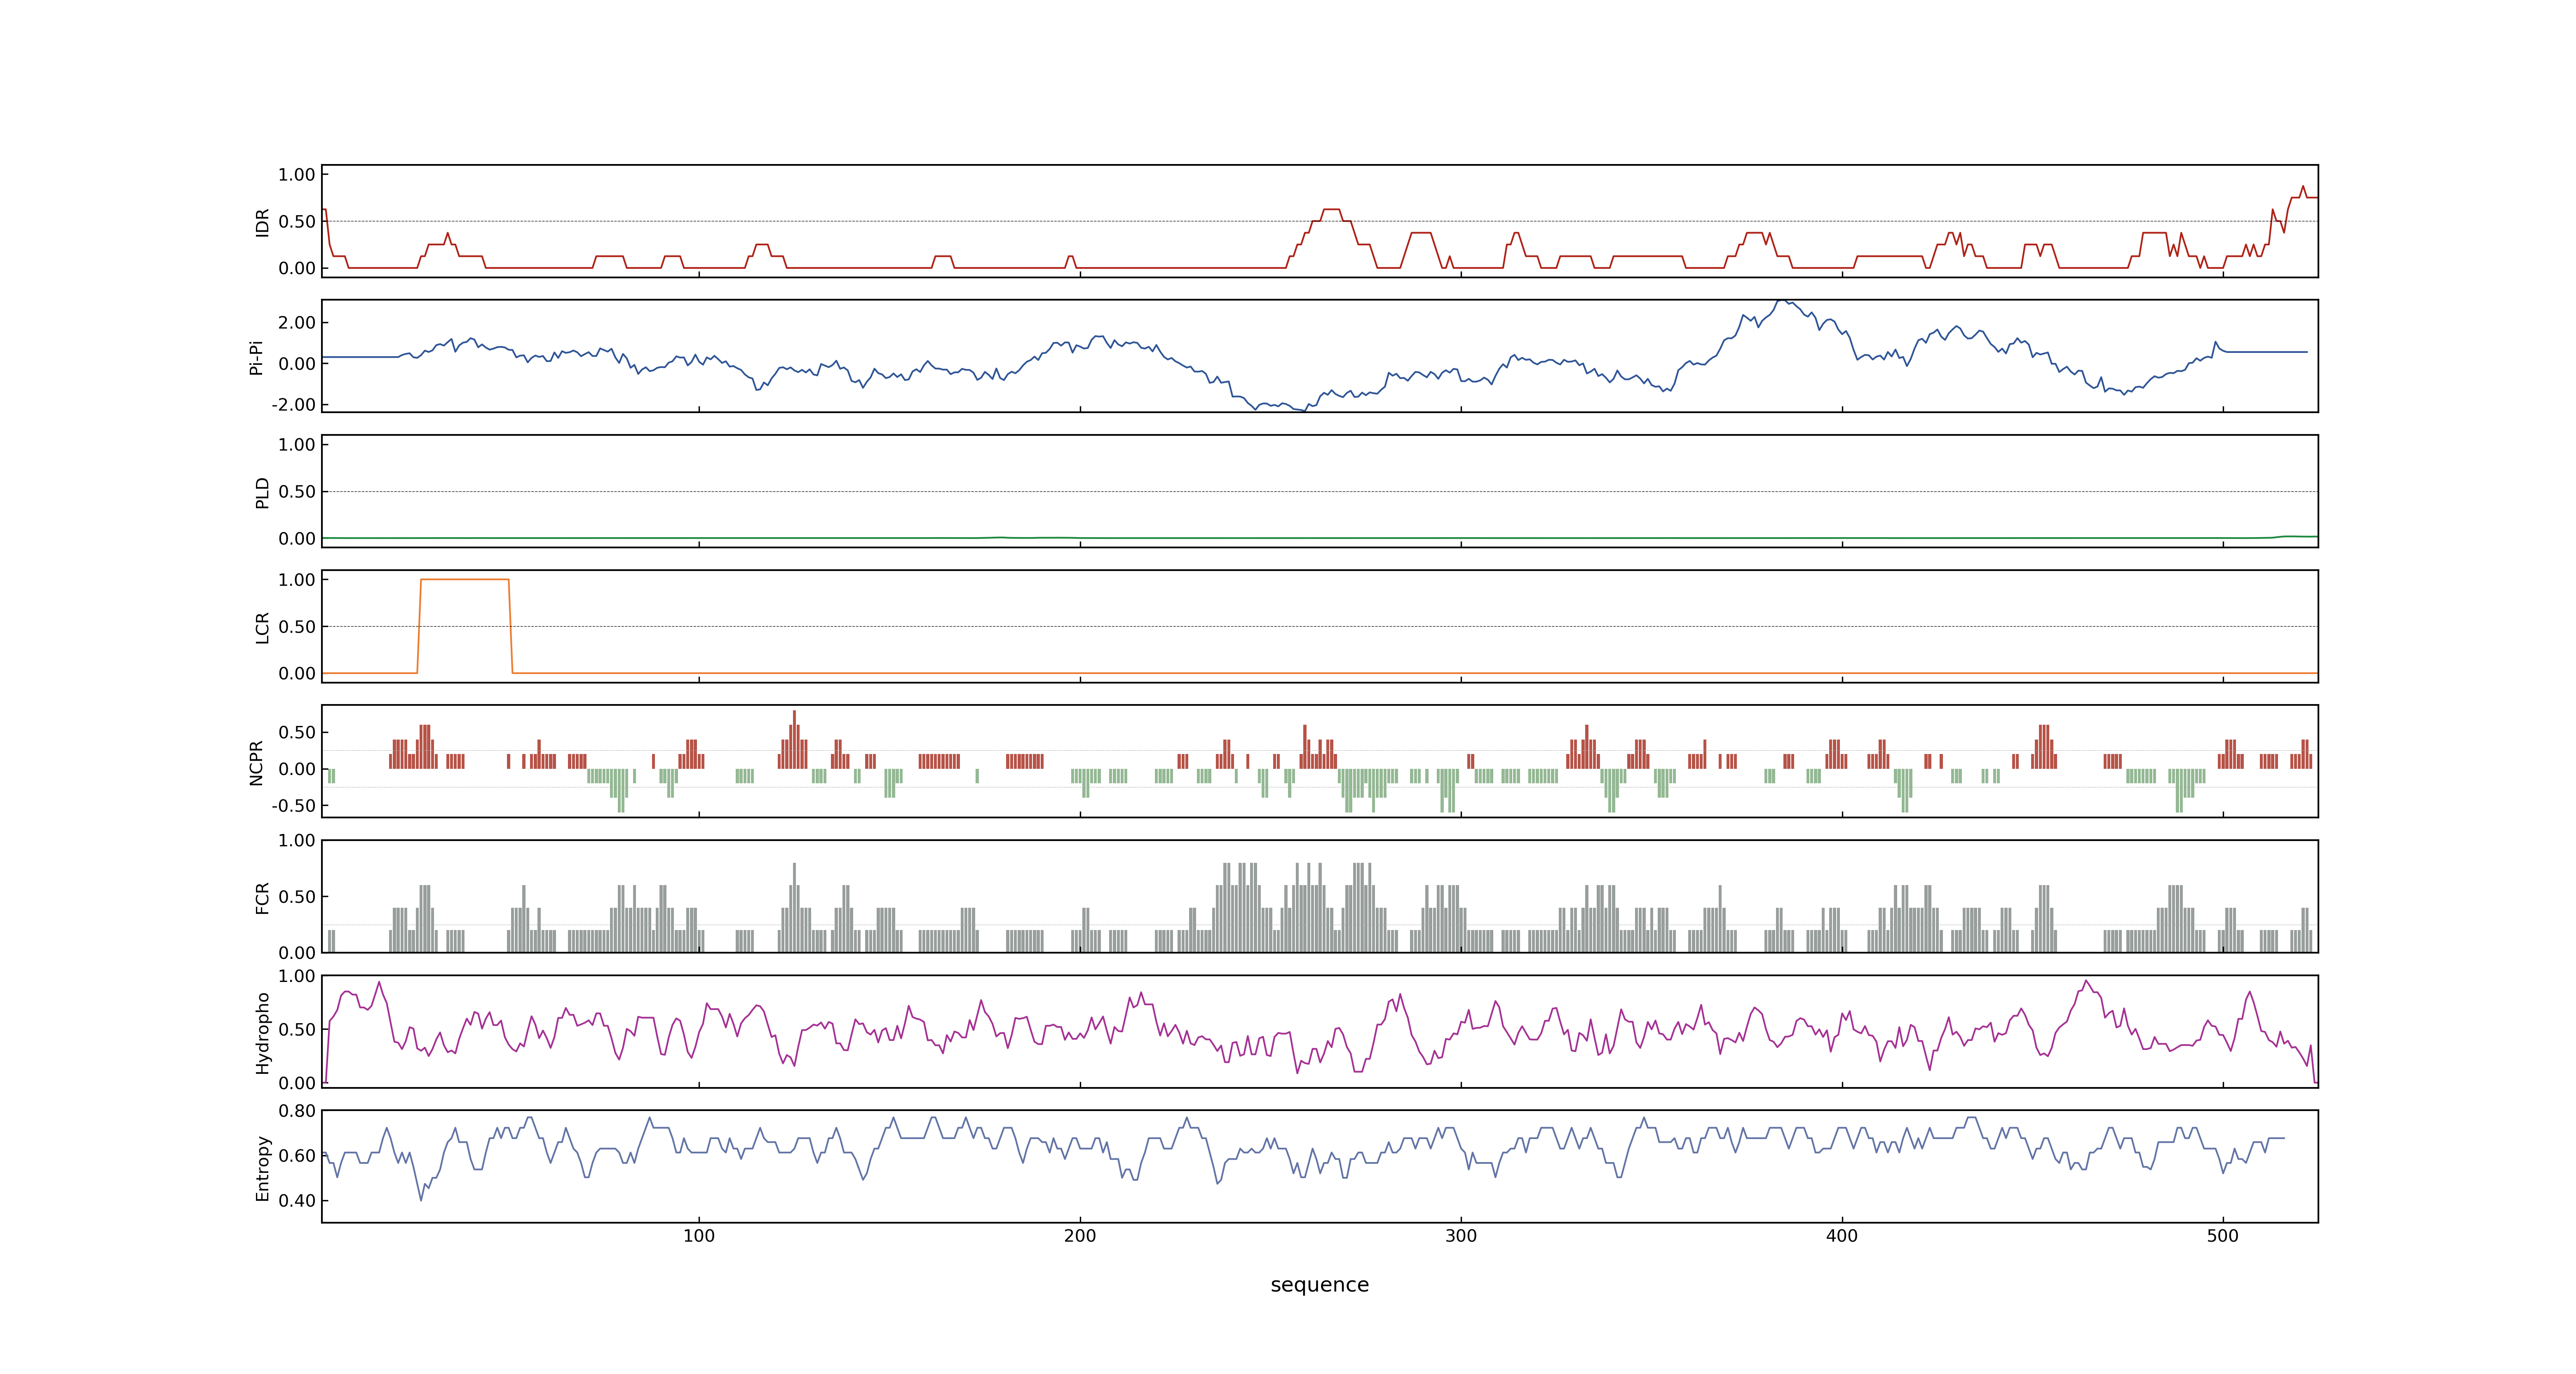
Task: Click the 0.60 tick of Entropy axis
Action: click(297, 1156)
